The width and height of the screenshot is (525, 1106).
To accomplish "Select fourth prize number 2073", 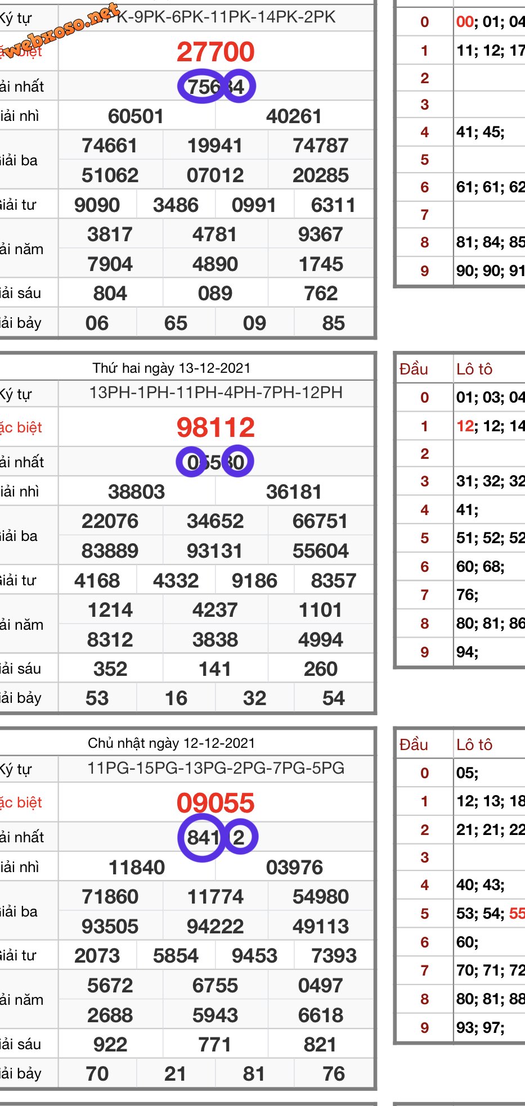I will click(x=97, y=956).
